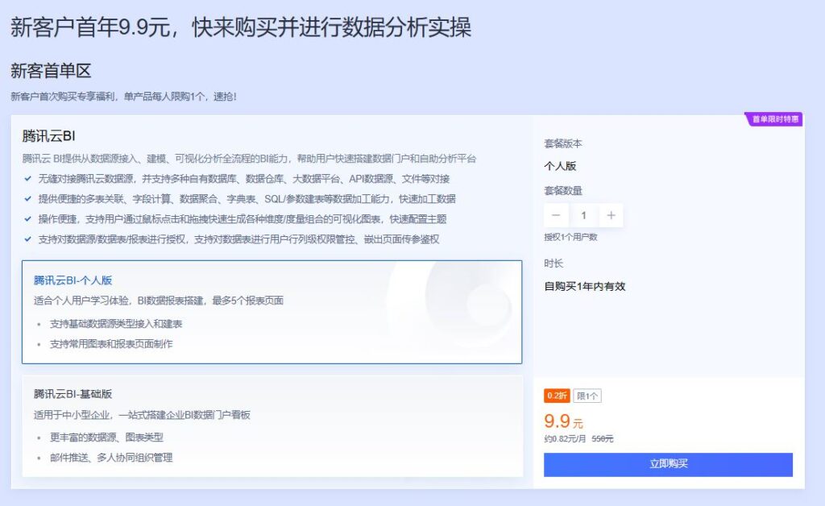The width and height of the screenshot is (825, 506).
Task: Click the 时长 label
Action: pos(553,263)
